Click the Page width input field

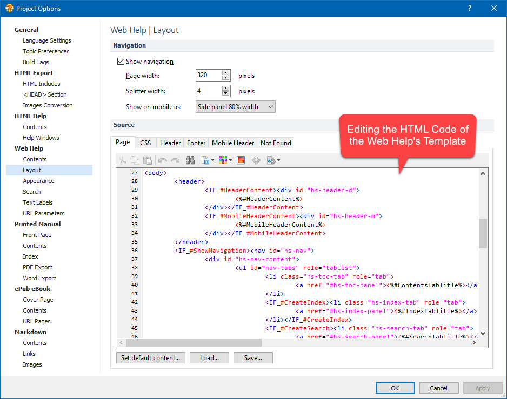[x=209, y=75]
